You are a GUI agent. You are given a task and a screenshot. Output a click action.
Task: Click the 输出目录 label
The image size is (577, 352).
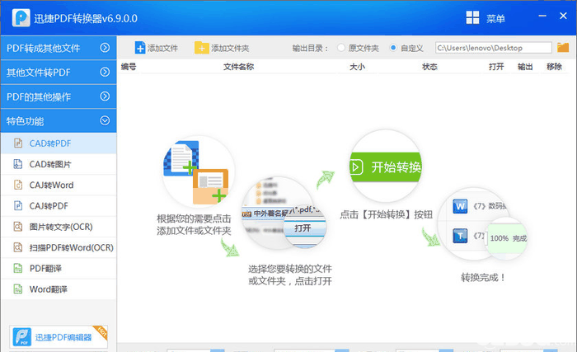coord(310,49)
